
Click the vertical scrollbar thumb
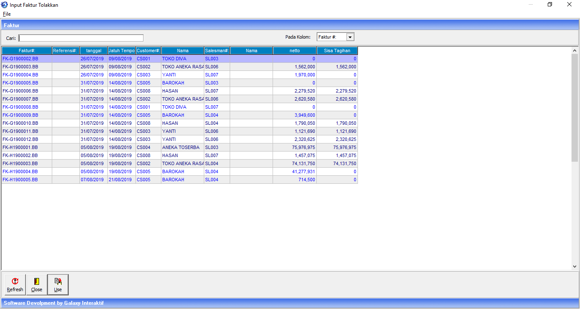tap(574, 106)
